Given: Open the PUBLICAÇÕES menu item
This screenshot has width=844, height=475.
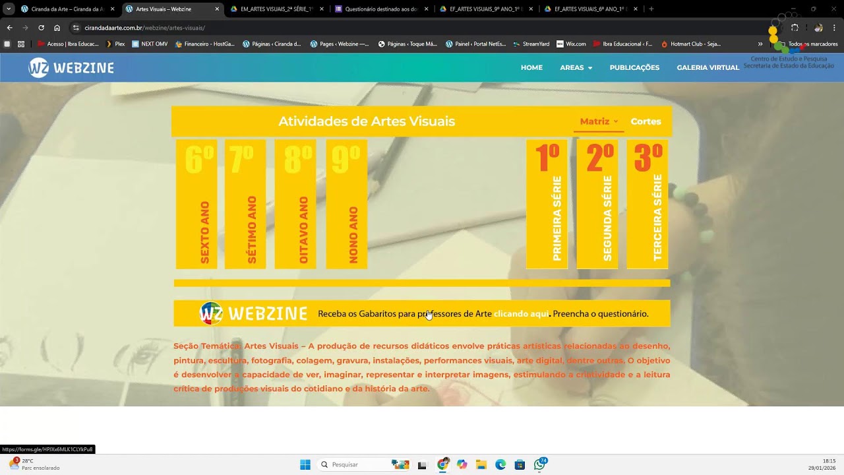Looking at the screenshot, I should (x=634, y=67).
